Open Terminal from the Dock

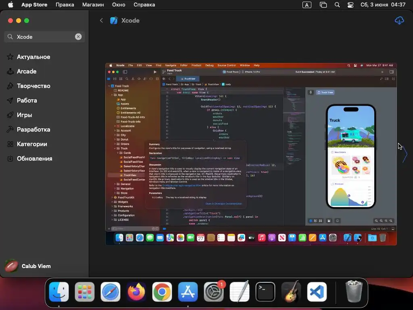(x=265, y=292)
